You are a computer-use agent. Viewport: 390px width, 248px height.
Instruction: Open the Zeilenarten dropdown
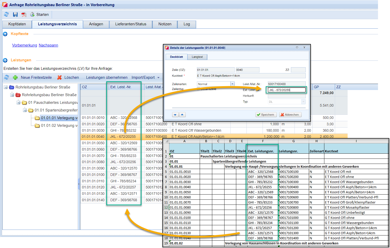(232, 84)
